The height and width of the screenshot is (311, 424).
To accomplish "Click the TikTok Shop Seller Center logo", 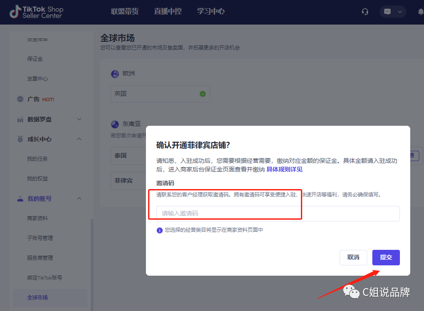I will click(36, 12).
